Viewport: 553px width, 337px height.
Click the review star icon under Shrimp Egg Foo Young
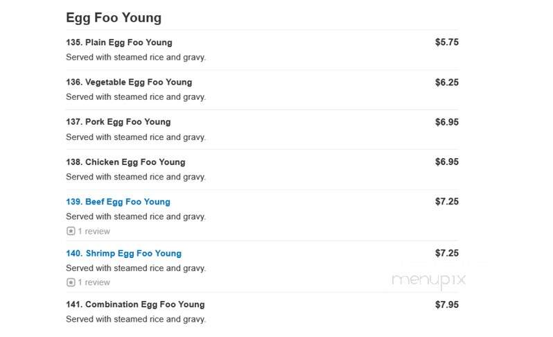71,282
